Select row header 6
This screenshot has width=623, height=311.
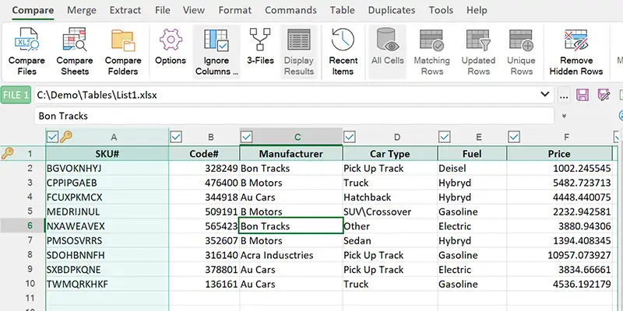pos(23,226)
